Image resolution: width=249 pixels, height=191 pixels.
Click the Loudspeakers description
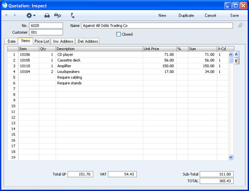[68, 72]
